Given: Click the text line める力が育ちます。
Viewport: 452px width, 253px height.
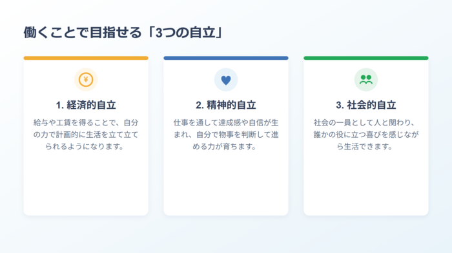Looking at the screenshot, I should (x=225, y=147).
